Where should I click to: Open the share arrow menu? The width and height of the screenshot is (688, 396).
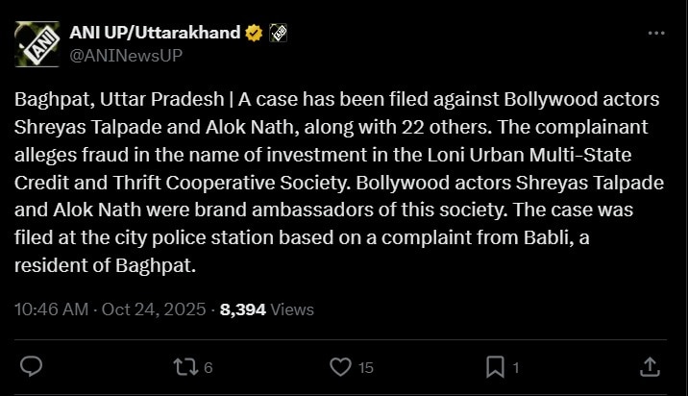coord(650,366)
